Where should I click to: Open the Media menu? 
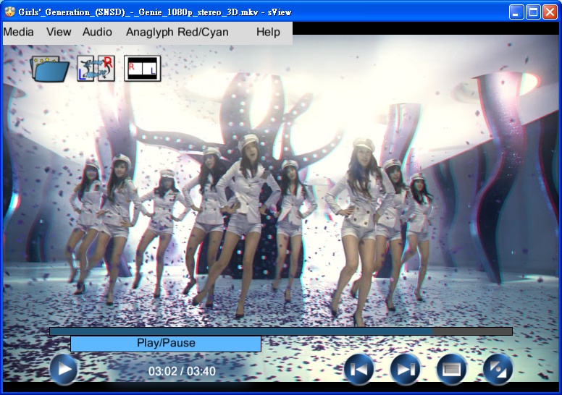pos(18,33)
